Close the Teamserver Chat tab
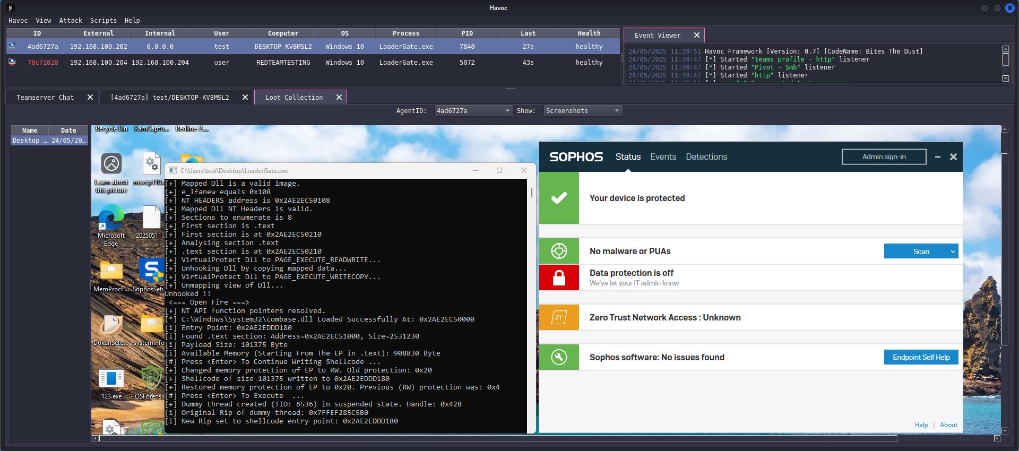Image resolution: width=1019 pixels, height=451 pixels. [90, 98]
